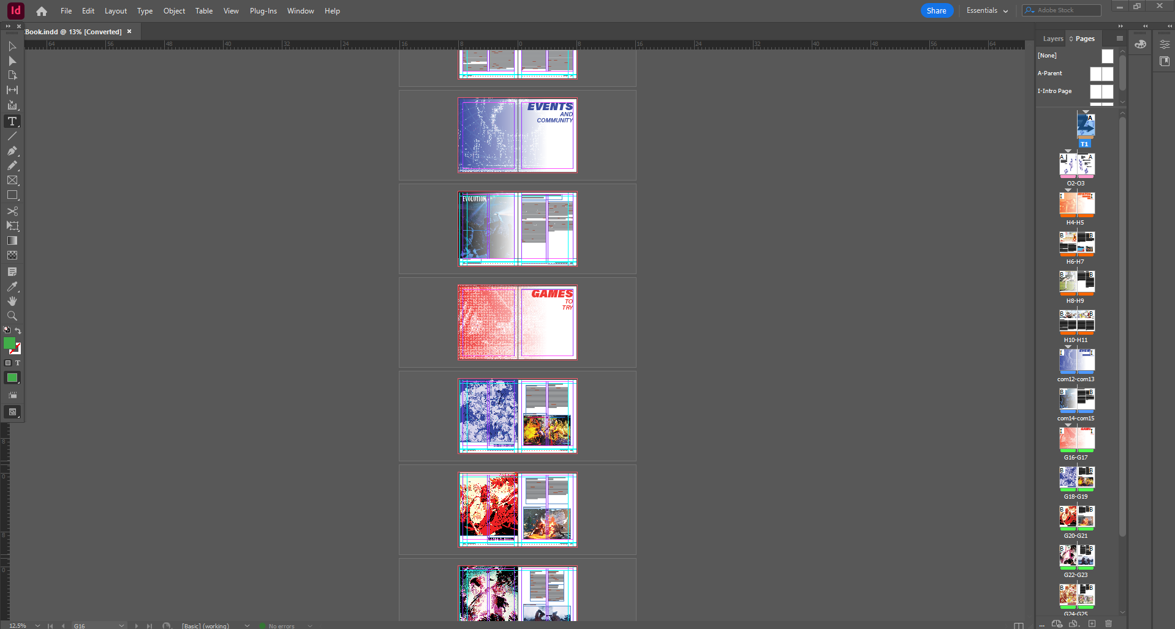Open Essentials workspace dropdown
This screenshot has width=1175, height=629.
(987, 10)
